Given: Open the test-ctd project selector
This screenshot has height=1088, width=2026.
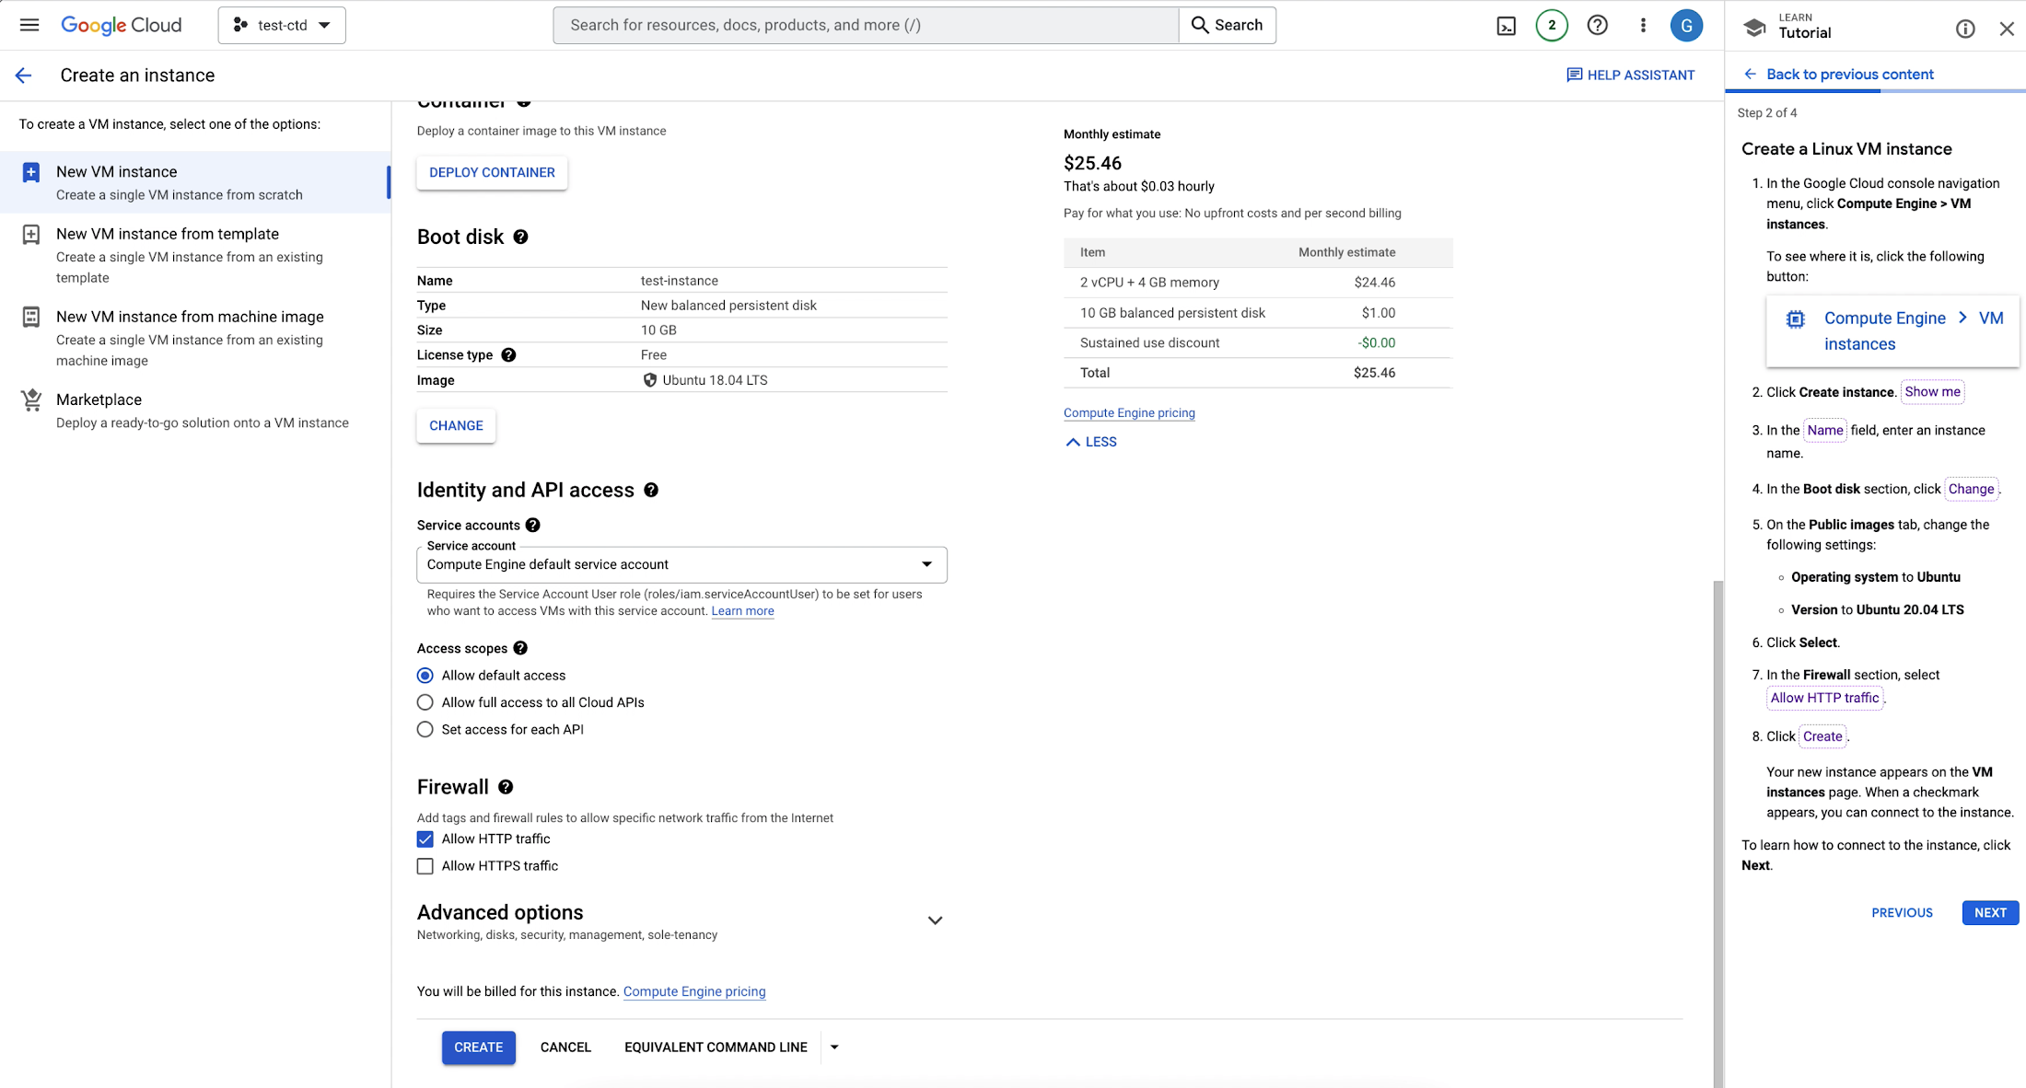Looking at the screenshot, I should [282, 25].
